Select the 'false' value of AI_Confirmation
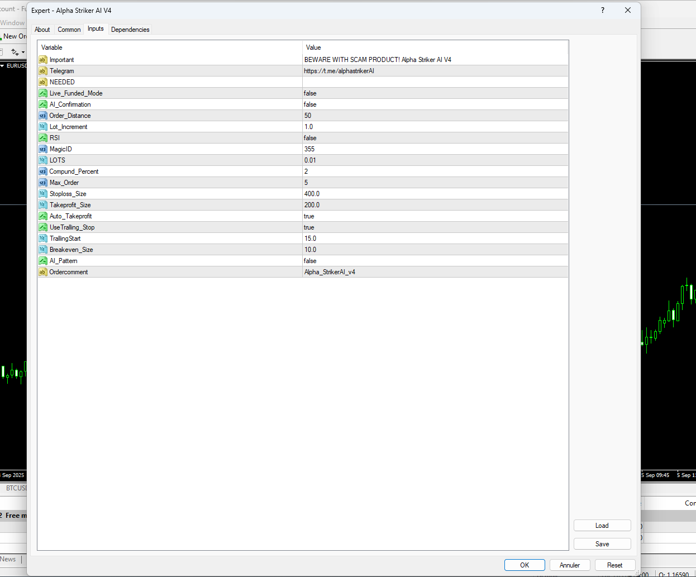This screenshot has width=696, height=577. click(x=435, y=104)
